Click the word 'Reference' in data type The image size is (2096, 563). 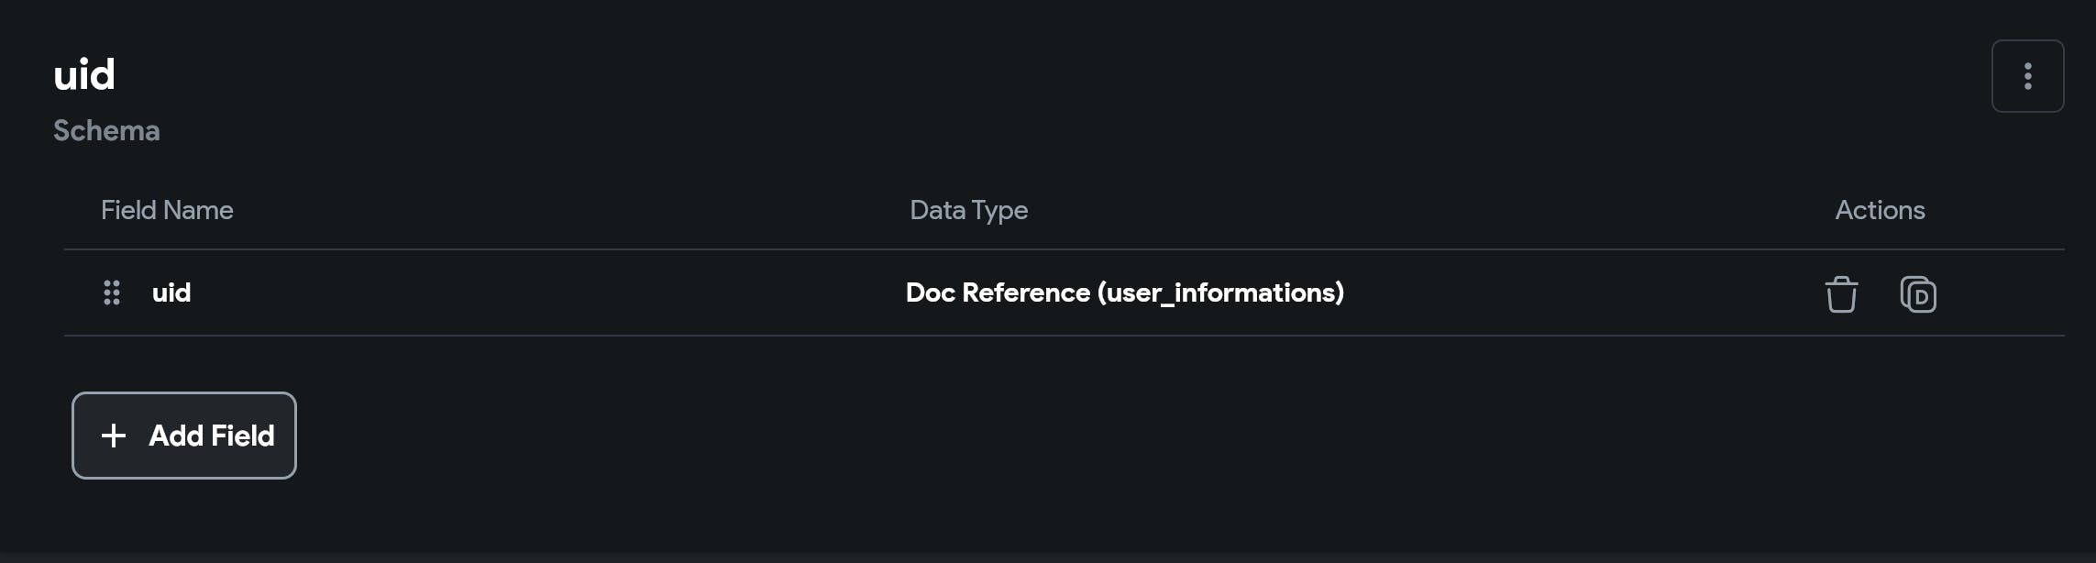point(1025,293)
